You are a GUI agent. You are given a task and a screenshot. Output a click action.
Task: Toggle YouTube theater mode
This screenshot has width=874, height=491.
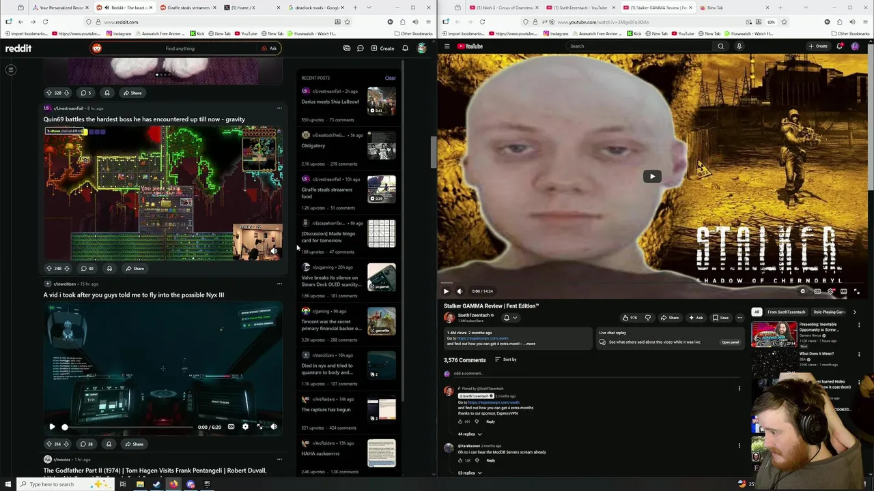[844, 291]
